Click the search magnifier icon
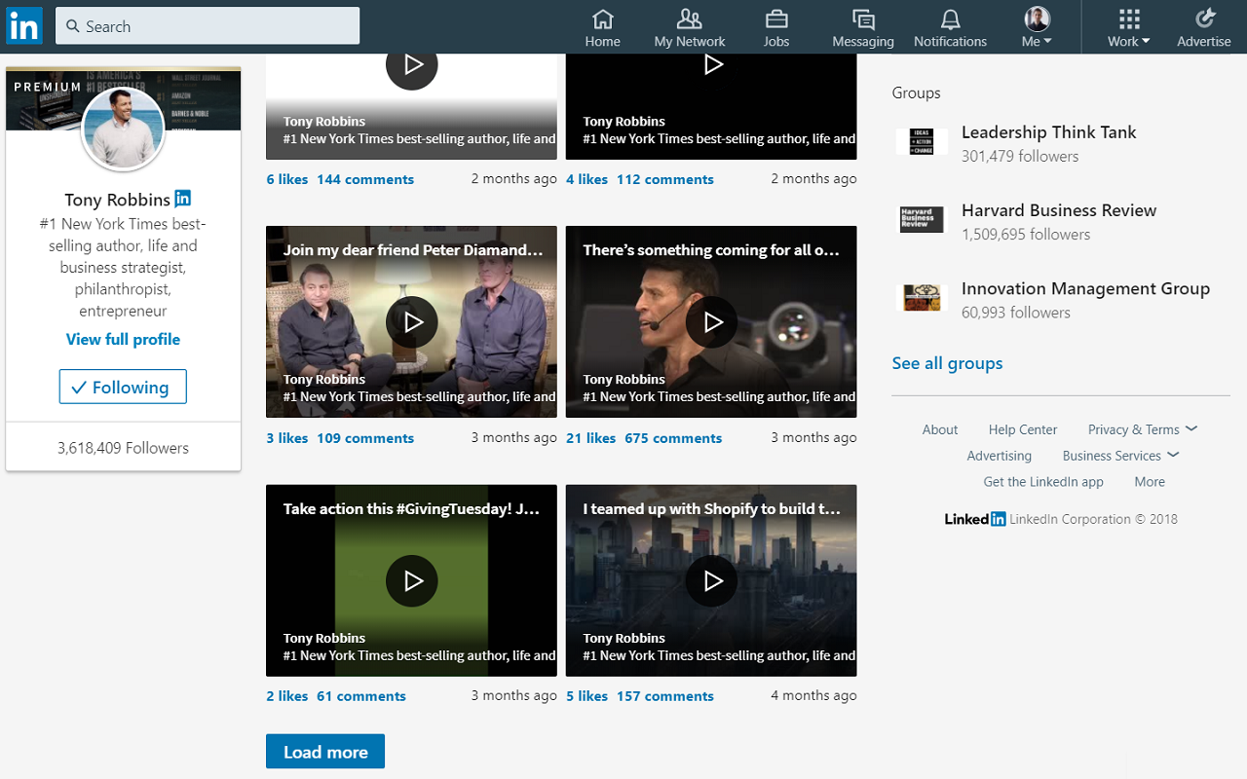Image resolution: width=1247 pixels, height=779 pixels. (x=73, y=26)
